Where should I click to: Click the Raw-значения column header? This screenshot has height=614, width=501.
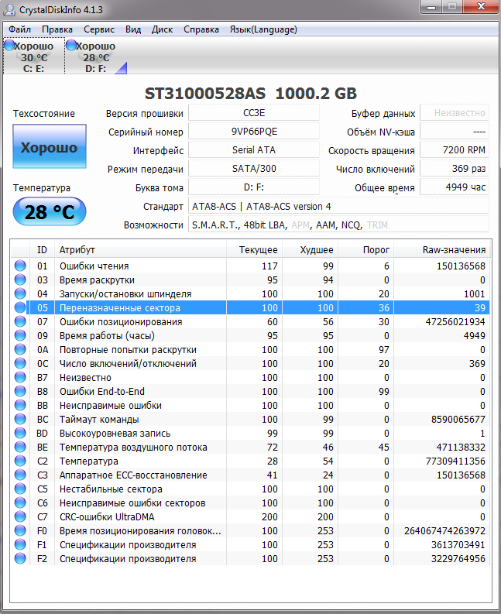[454, 250]
